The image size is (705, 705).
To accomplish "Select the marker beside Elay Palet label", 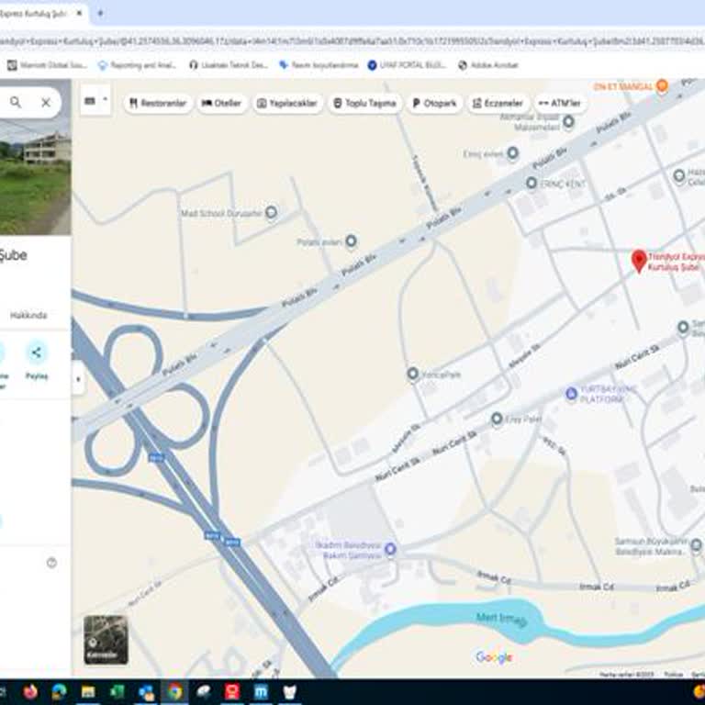I will (497, 419).
